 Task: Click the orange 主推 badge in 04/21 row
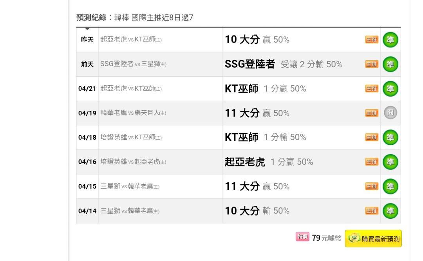coord(372,89)
